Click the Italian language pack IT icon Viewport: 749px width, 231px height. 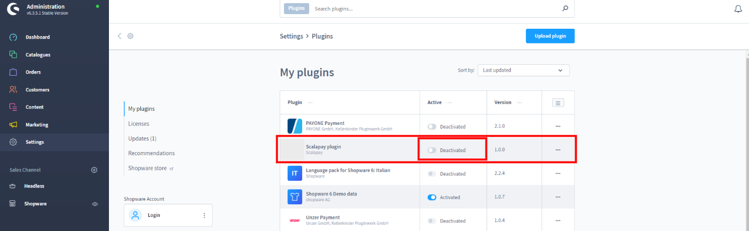pos(295,173)
